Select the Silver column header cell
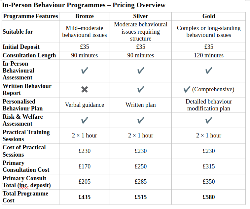Image resolution: width=250 pixels, height=209 pixels. click(x=141, y=16)
